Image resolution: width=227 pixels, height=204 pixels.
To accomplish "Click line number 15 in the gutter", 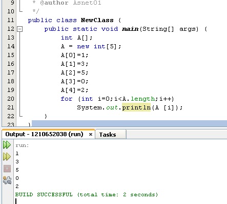I will (11, 55).
